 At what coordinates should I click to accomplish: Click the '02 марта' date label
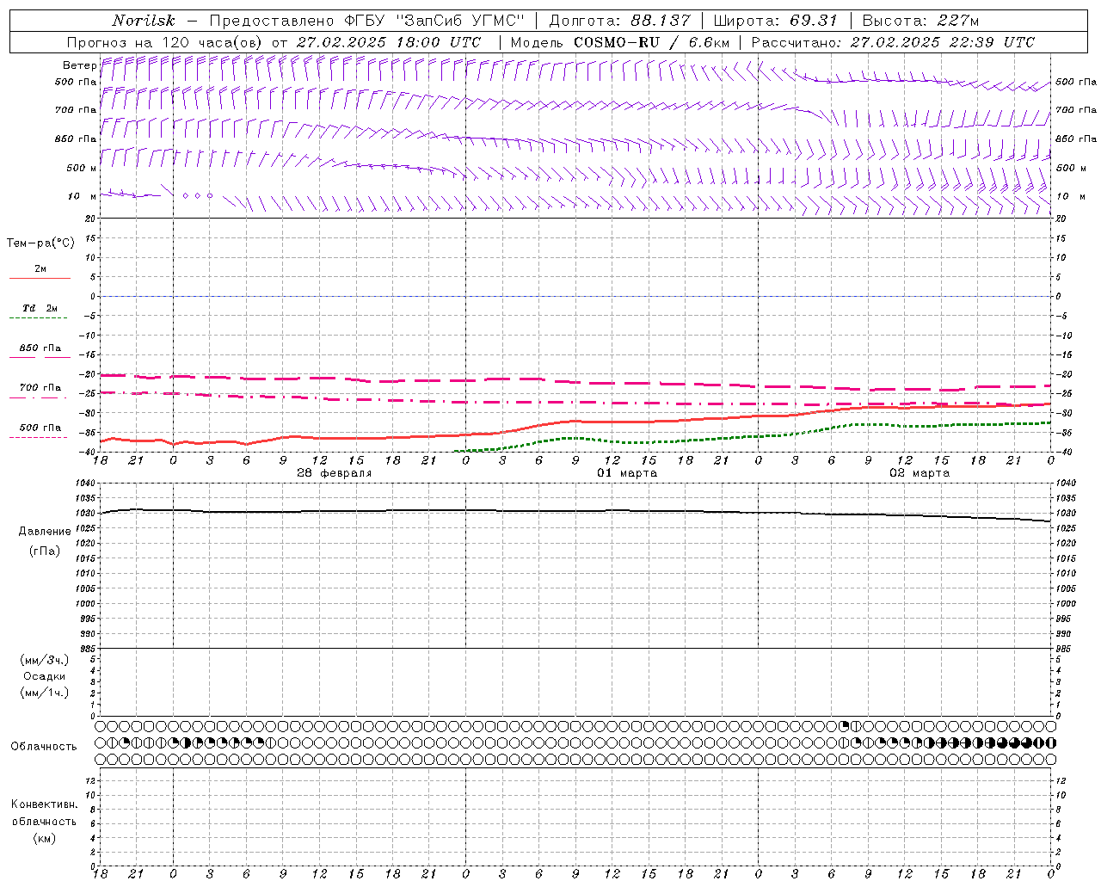click(x=920, y=473)
